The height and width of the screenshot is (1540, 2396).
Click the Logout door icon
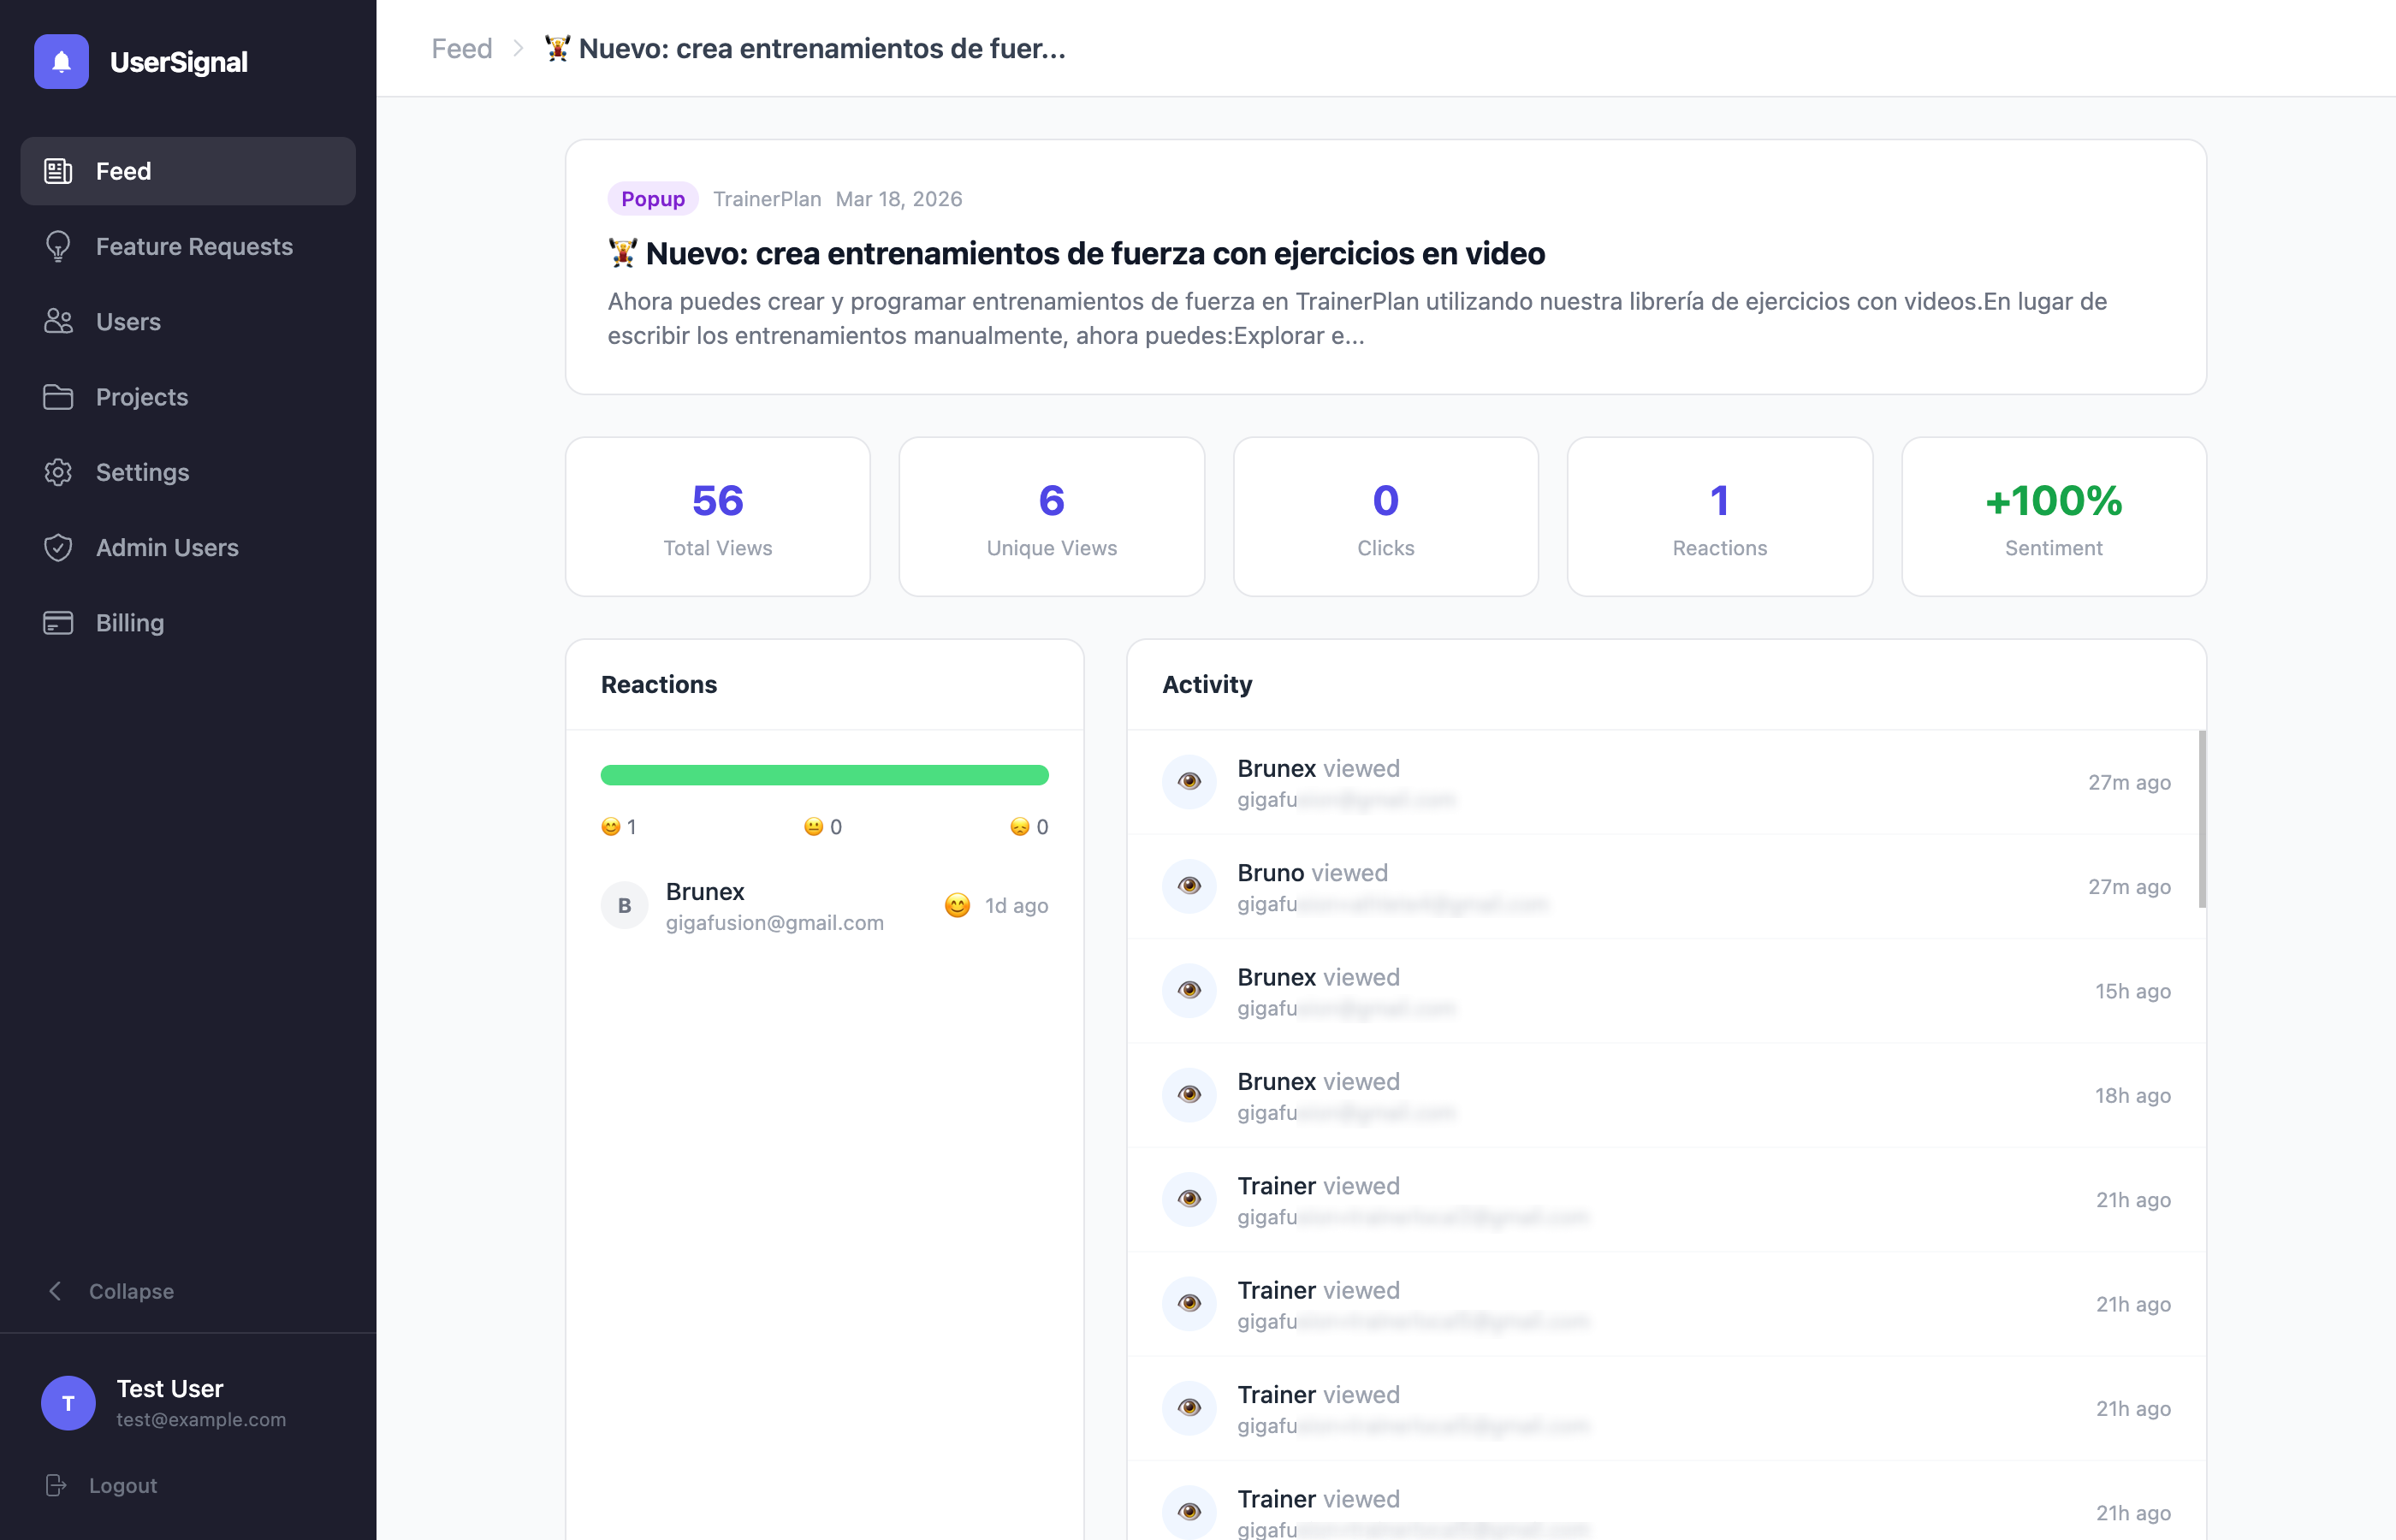pos(56,1485)
